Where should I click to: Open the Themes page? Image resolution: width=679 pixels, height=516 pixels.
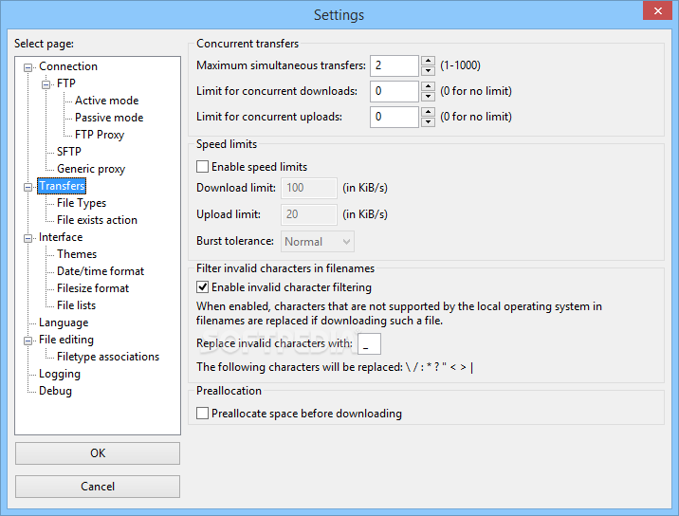[x=77, y=254]
